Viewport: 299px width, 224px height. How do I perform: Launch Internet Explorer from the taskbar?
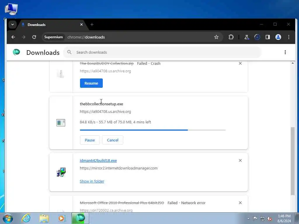click(x=26, y=218)
